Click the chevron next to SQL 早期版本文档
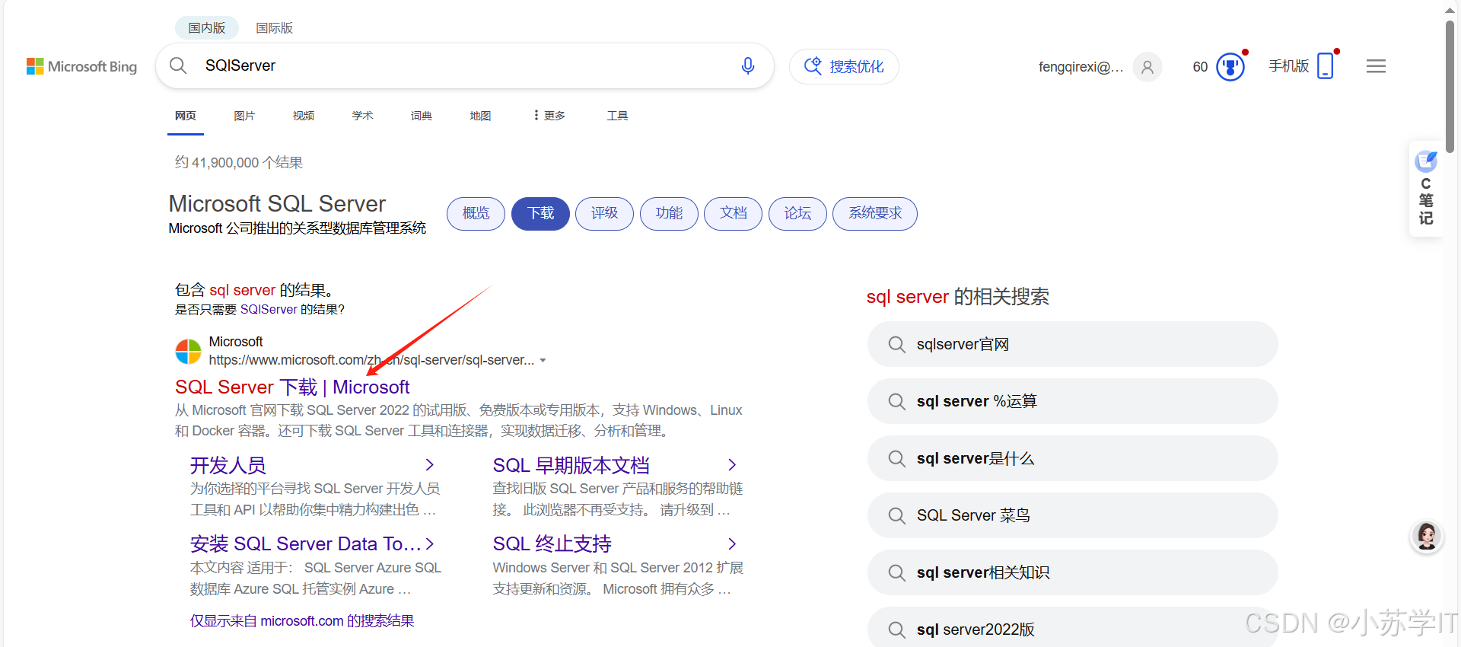 click(732, 465)
